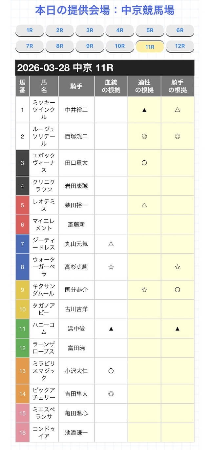Viewport: 210px width, 450px height.
Task: Click the horse name ミラビリスマジック
Action: tap(44, 371)
